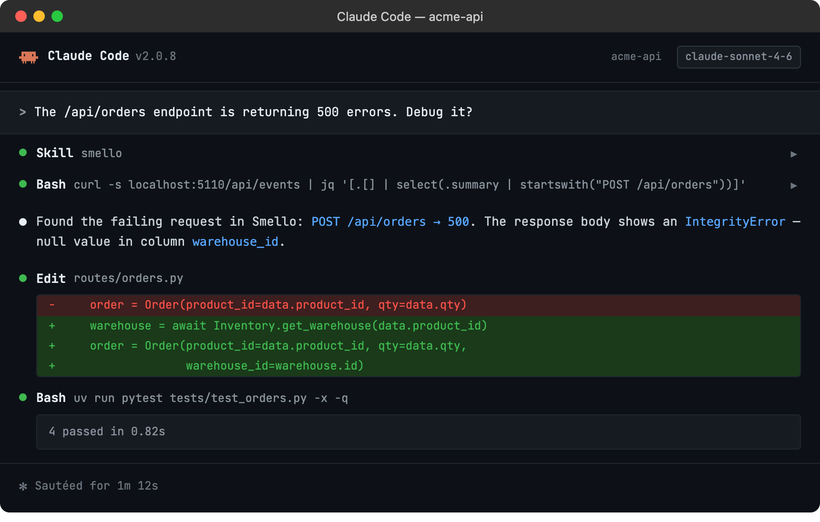820x522 pixels.
Task: Click the 'Sautéed for 1m 12s' status text
Action: pyautogui.click(x=96, y=486)
